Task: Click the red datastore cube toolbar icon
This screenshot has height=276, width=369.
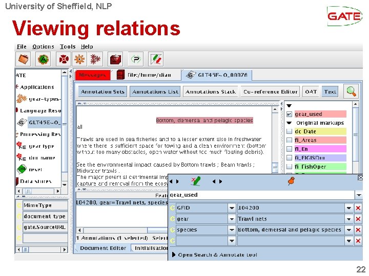Action: [115, 59]
